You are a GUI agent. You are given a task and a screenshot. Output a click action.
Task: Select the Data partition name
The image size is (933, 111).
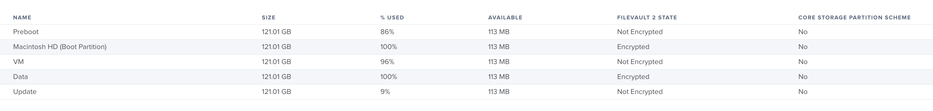click(x=20, y=77)
